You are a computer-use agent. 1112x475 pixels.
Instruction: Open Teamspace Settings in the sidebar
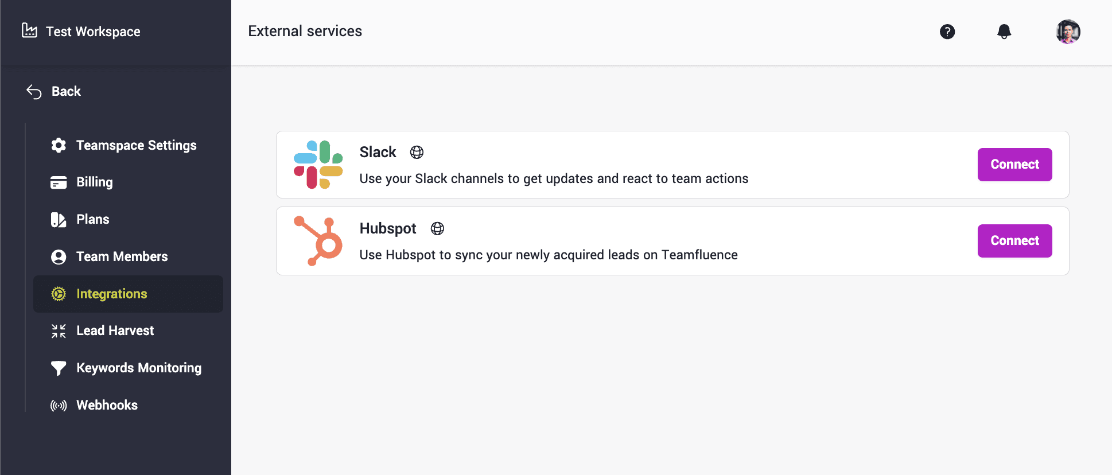click(136, 145)
